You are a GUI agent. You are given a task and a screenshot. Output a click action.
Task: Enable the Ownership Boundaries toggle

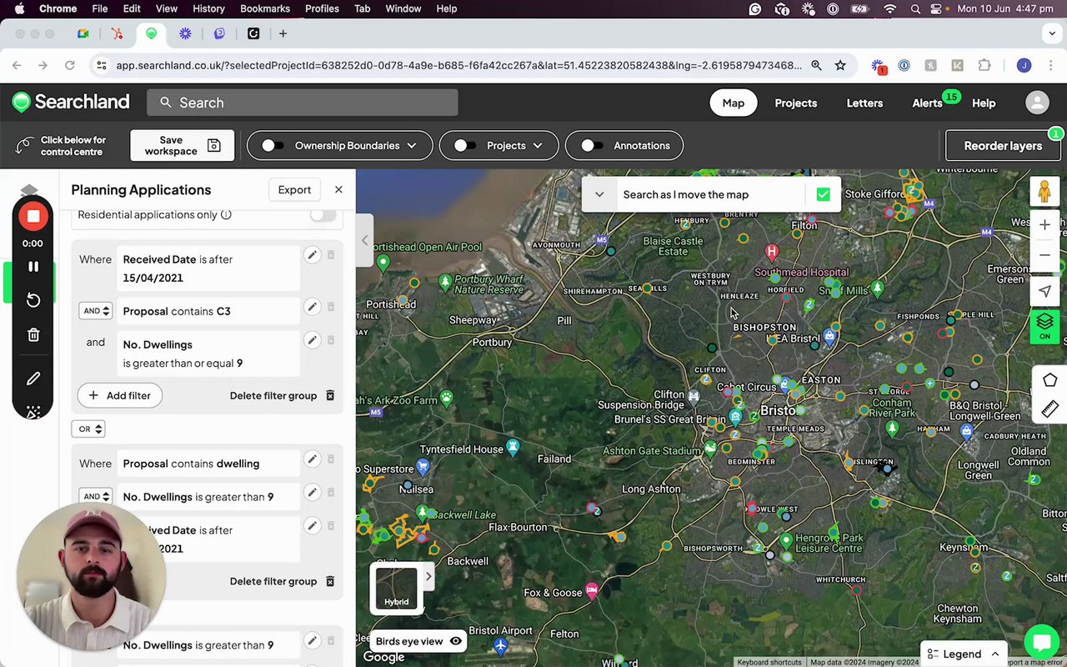coord(273,145)
